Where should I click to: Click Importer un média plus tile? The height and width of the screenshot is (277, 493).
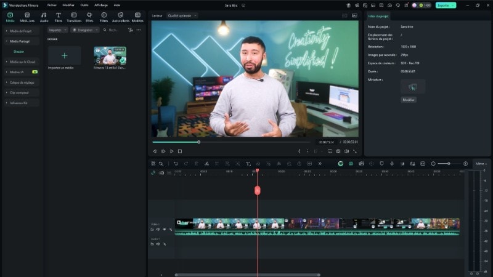(x=65, y=55)
